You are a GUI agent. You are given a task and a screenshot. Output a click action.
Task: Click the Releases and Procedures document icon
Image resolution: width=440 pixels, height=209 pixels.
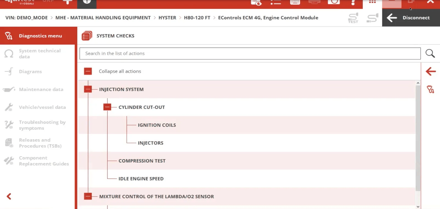pos(9,143)
